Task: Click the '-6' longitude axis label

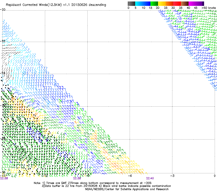Action: coord(130,176)
